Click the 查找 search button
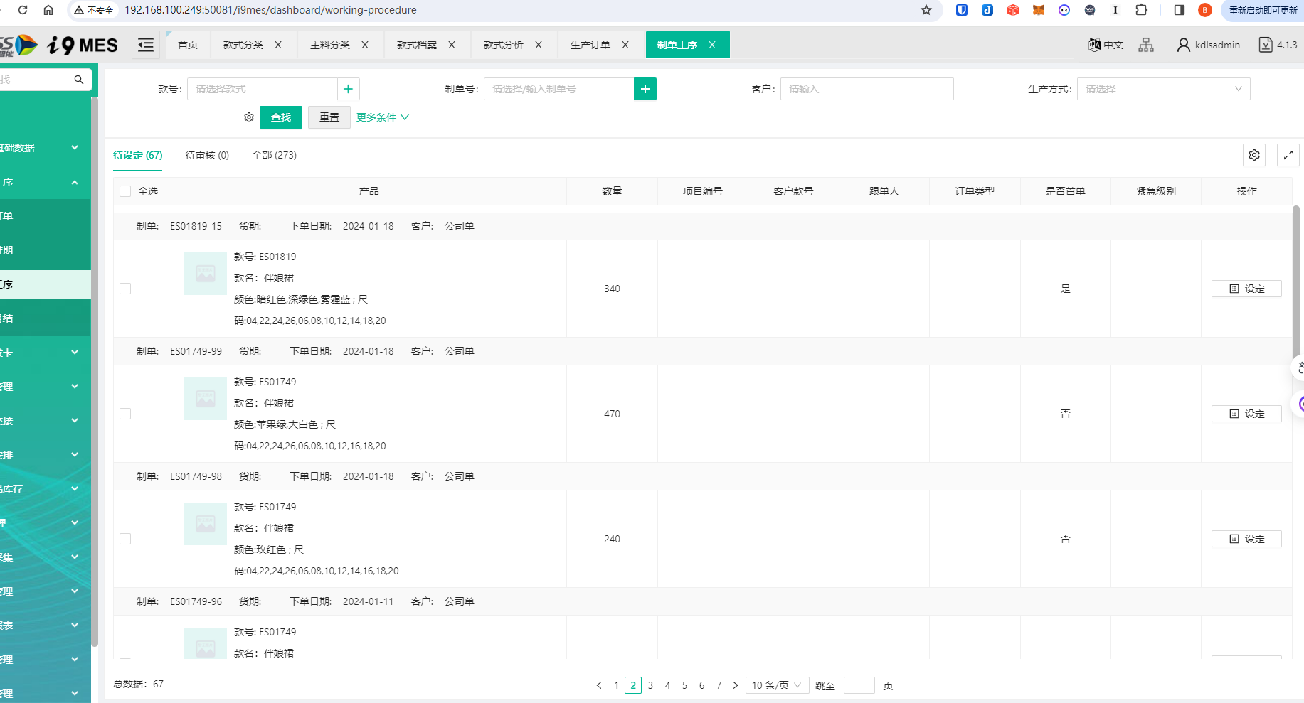The image size is (1304, 703). 281,117
